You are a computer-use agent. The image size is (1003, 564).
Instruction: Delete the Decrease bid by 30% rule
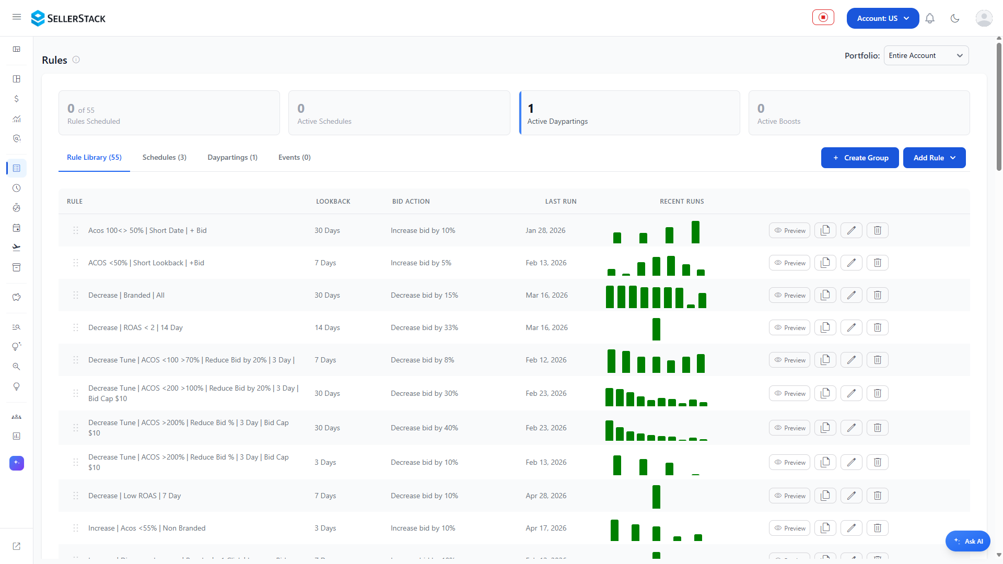pos(878,393)
